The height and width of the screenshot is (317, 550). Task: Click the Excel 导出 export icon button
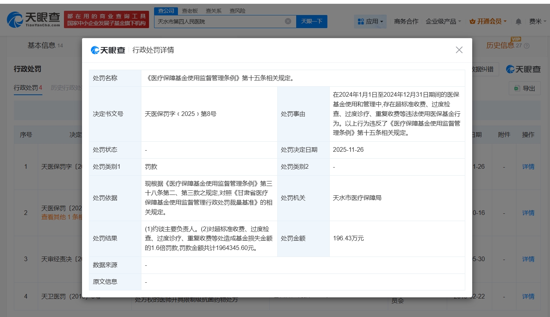pyautogui.click(x=525, y=89)
